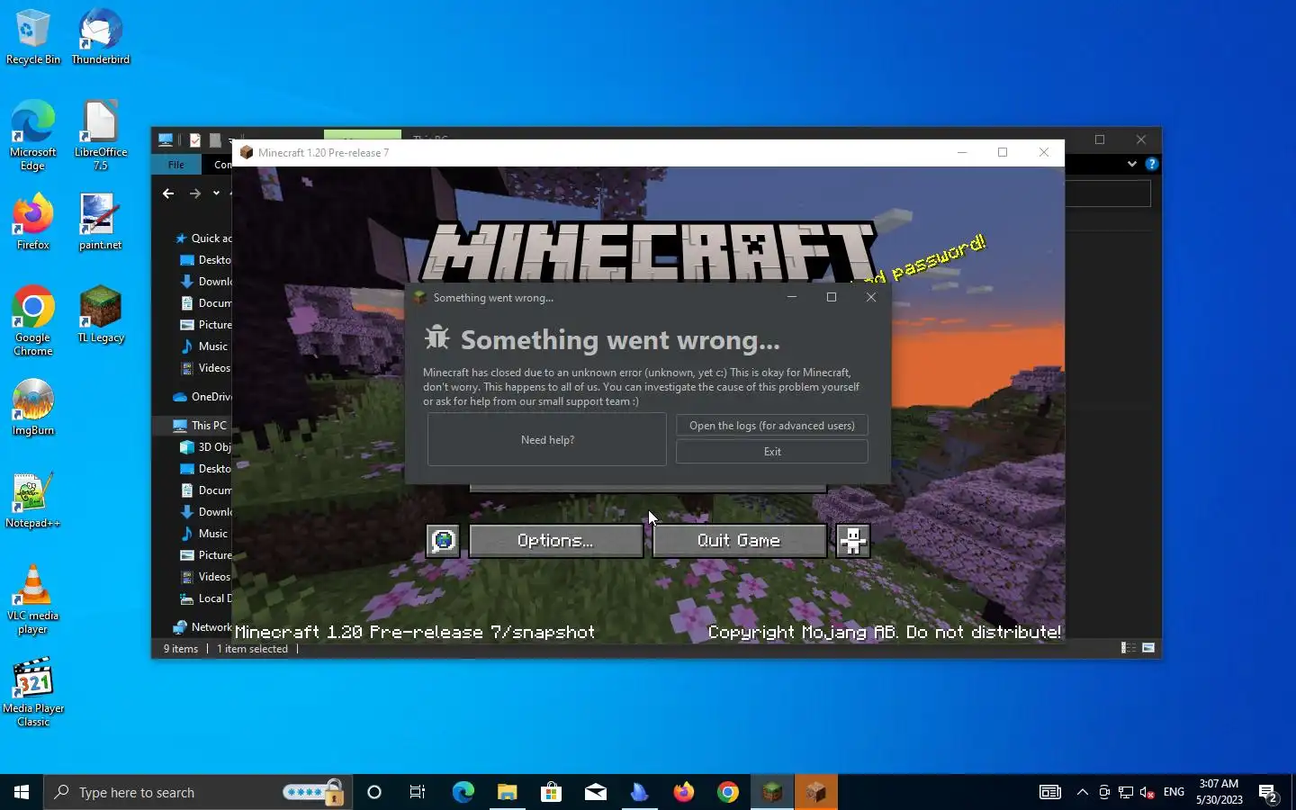Open the File tab in File Explorer
This screenshot has height=810, width=1296.
click(176, 165)
